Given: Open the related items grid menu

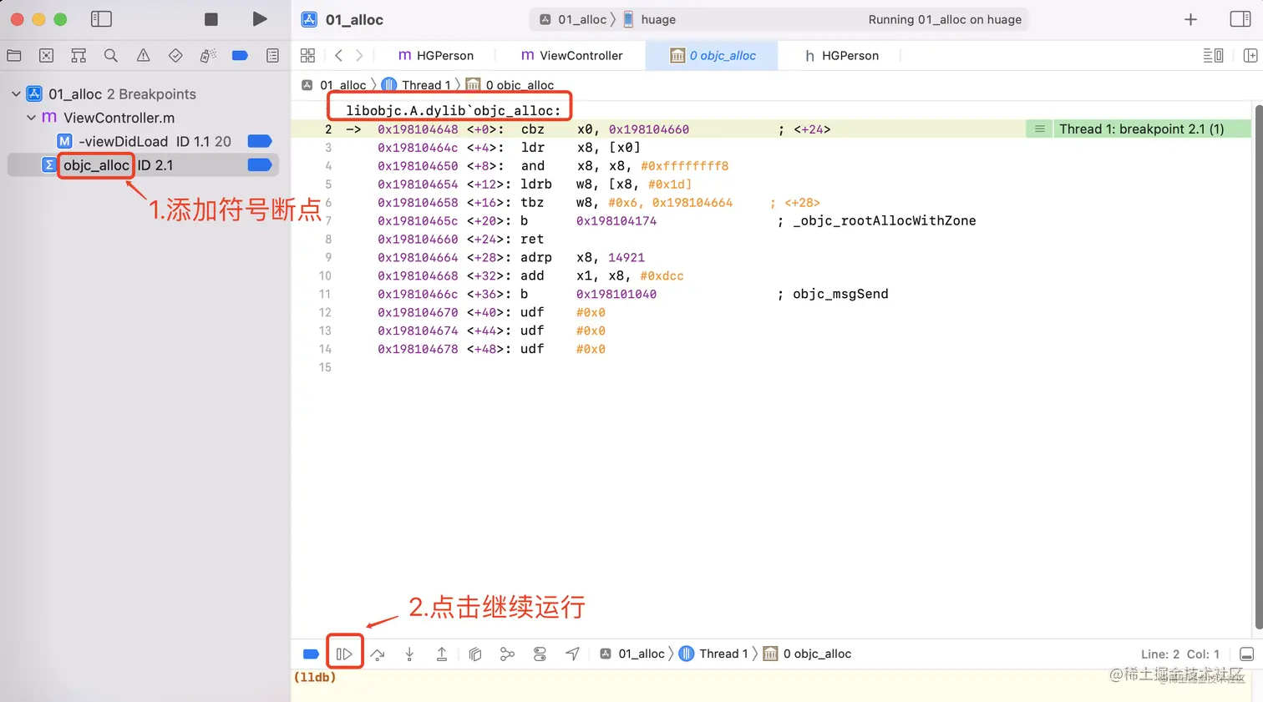Looking at the screenshot, I should point(307,55).
